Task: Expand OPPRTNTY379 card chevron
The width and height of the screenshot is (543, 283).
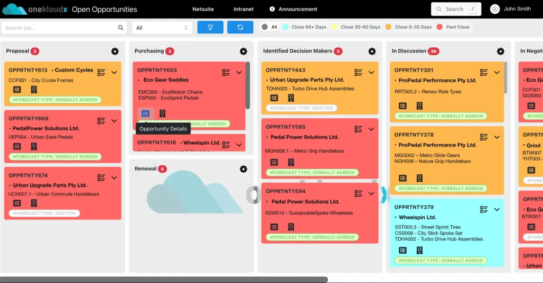Action: point(497,209)
